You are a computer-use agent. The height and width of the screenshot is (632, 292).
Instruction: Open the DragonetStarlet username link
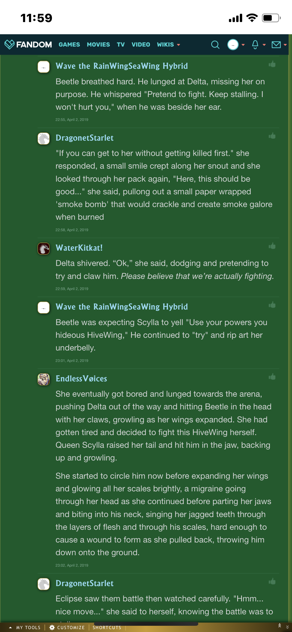(x=85, y=138)
